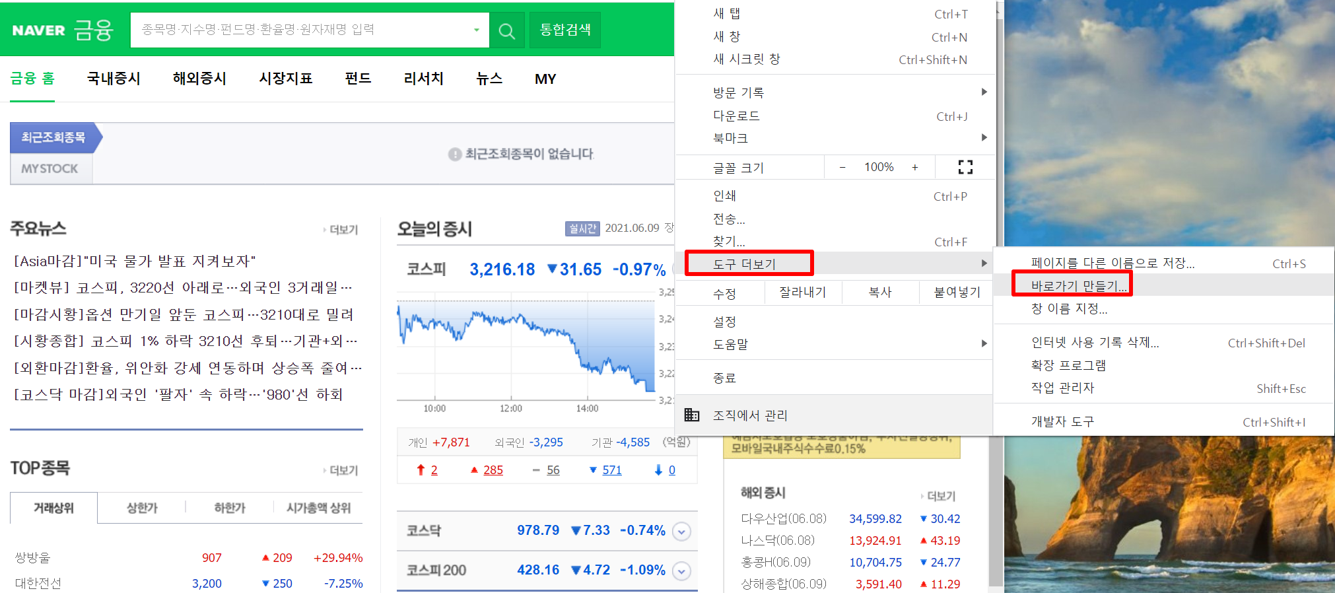Image resolution: width=1335 pixels, height=593 pixels.
Task: Open the search field dropdown arrow
Action: (476, 30)
